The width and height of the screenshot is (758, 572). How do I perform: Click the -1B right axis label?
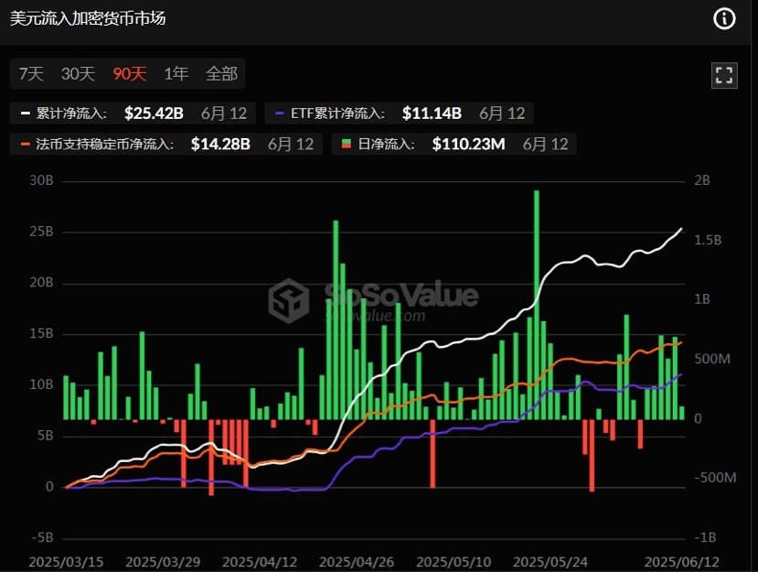(705, 537)
